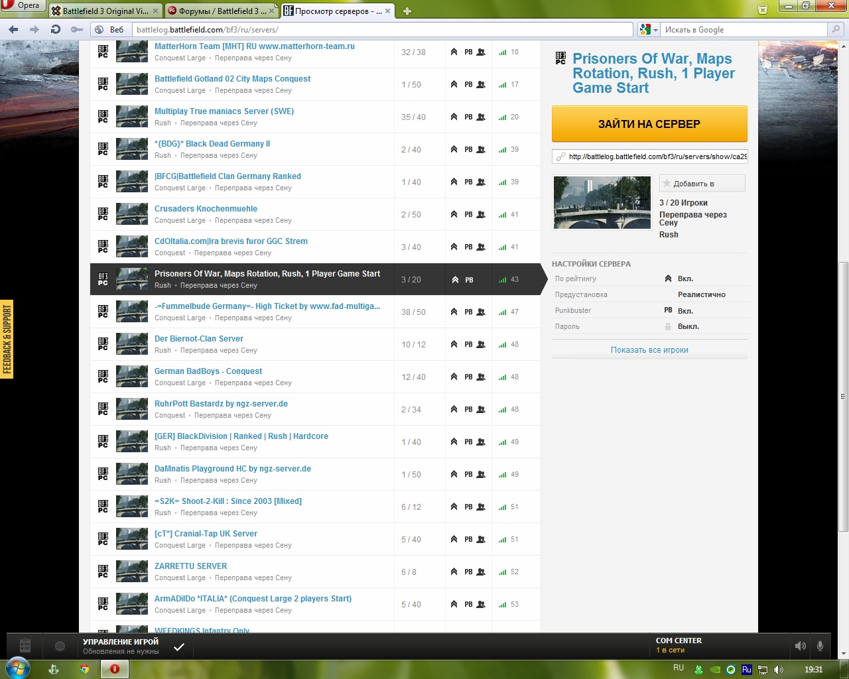The width and height of the screenshot is (849, 679).
Task: Go back using the browser back arrow
Action: (13, 29)
